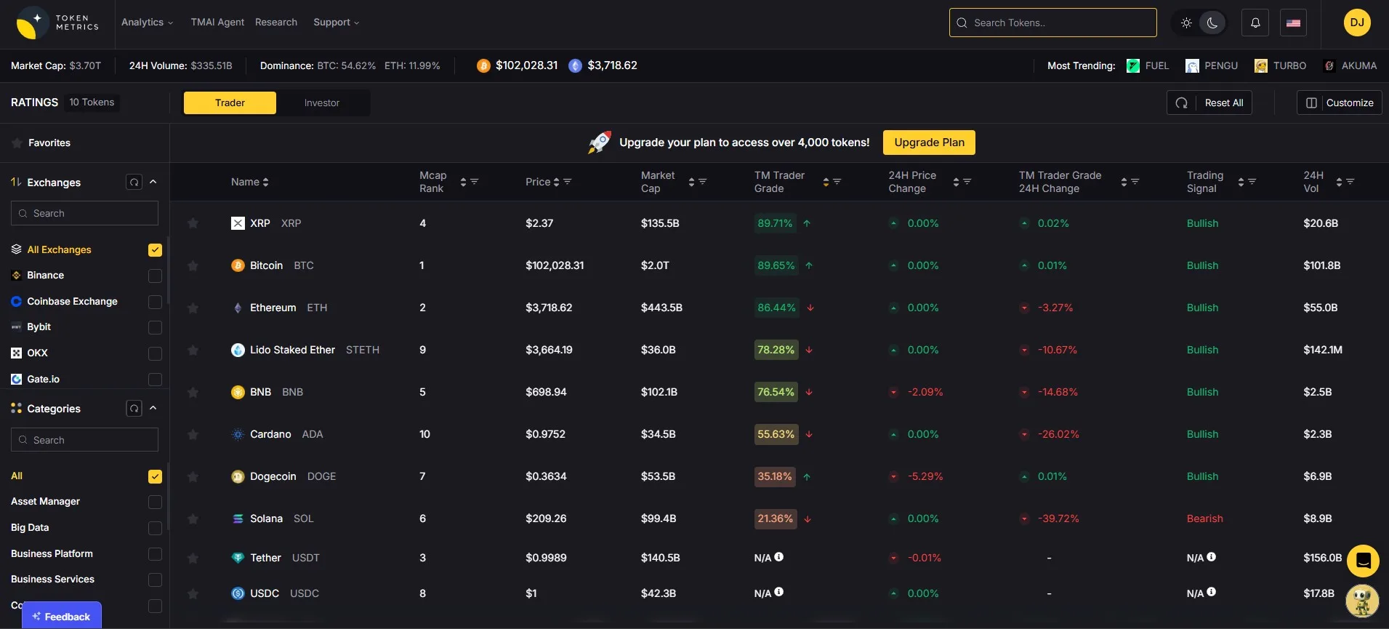
Task: Open the TMAI Agent menu item
Action: tap(217, 23)
